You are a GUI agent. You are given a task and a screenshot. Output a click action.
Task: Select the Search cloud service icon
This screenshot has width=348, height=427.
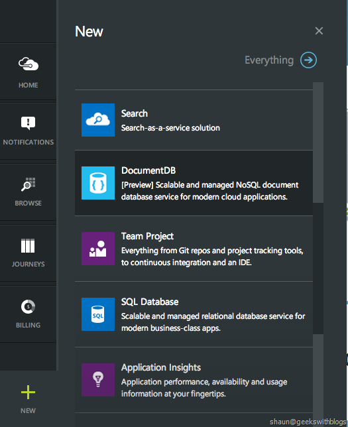tap(98, 120)
